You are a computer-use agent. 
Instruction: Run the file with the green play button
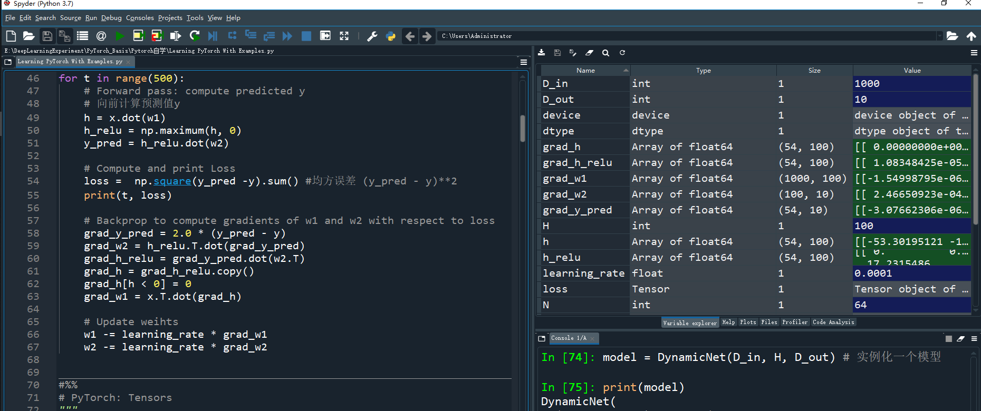(x=120, y=36)
